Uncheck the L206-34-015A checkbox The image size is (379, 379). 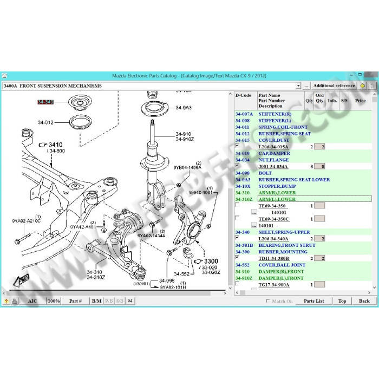237,146
